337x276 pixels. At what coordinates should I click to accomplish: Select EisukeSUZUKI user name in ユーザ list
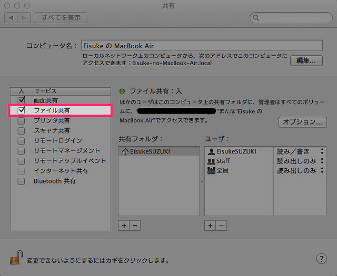(236, 151)
